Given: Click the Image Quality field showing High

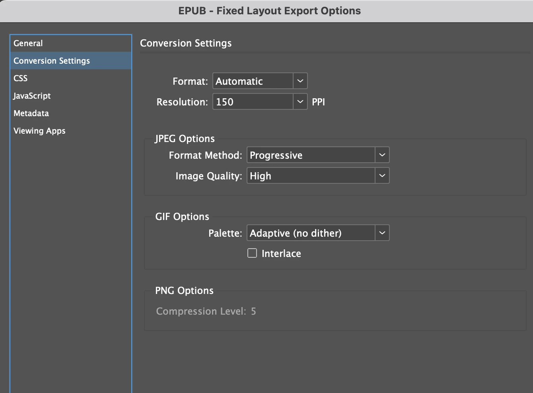Looking at the screenshot, I should [x=311, y=176].
